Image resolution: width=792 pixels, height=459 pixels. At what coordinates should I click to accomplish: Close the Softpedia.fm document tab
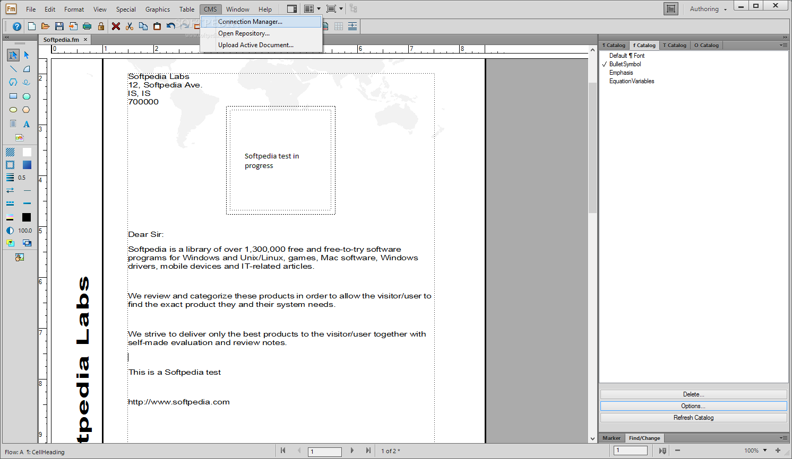85,40
